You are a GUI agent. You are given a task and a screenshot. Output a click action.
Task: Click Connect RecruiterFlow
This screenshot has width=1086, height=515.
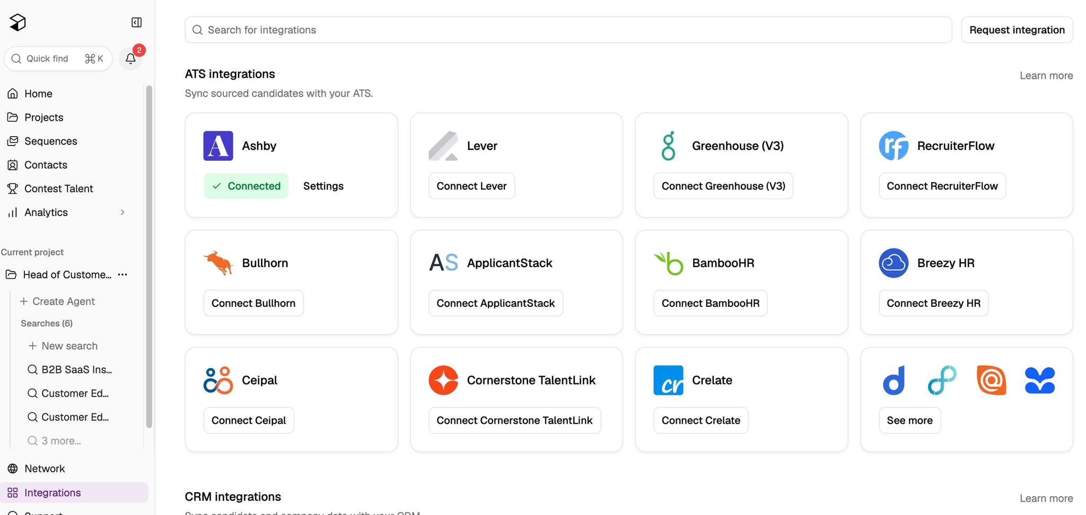pos(942,186)
